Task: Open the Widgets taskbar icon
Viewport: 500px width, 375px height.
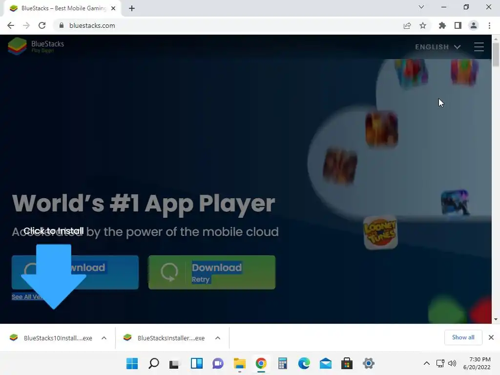Action: (196, 363)
